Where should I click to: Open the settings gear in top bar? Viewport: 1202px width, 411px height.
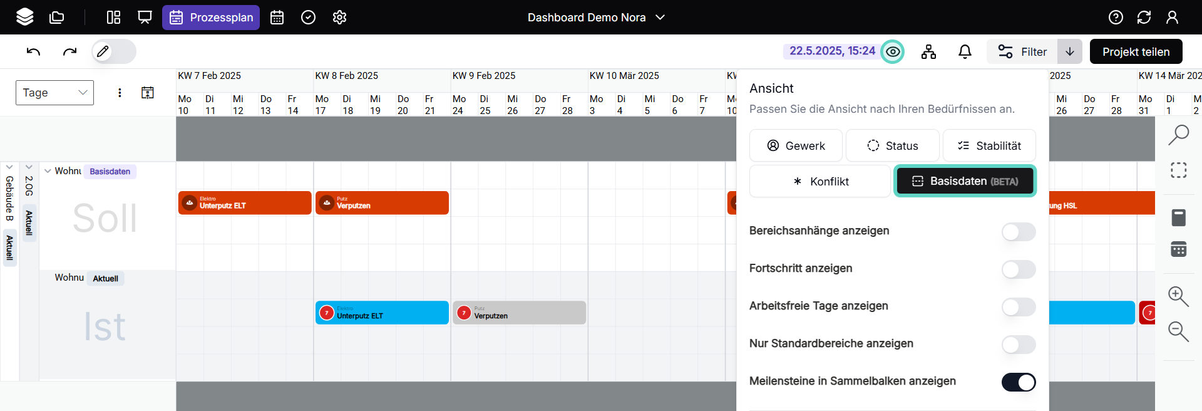tap(339, 18)
